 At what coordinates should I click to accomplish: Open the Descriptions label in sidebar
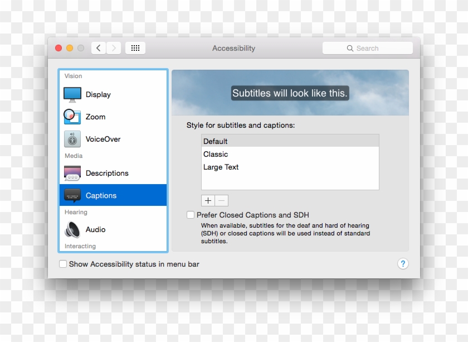pyautogui.click(x=107, y=174)
